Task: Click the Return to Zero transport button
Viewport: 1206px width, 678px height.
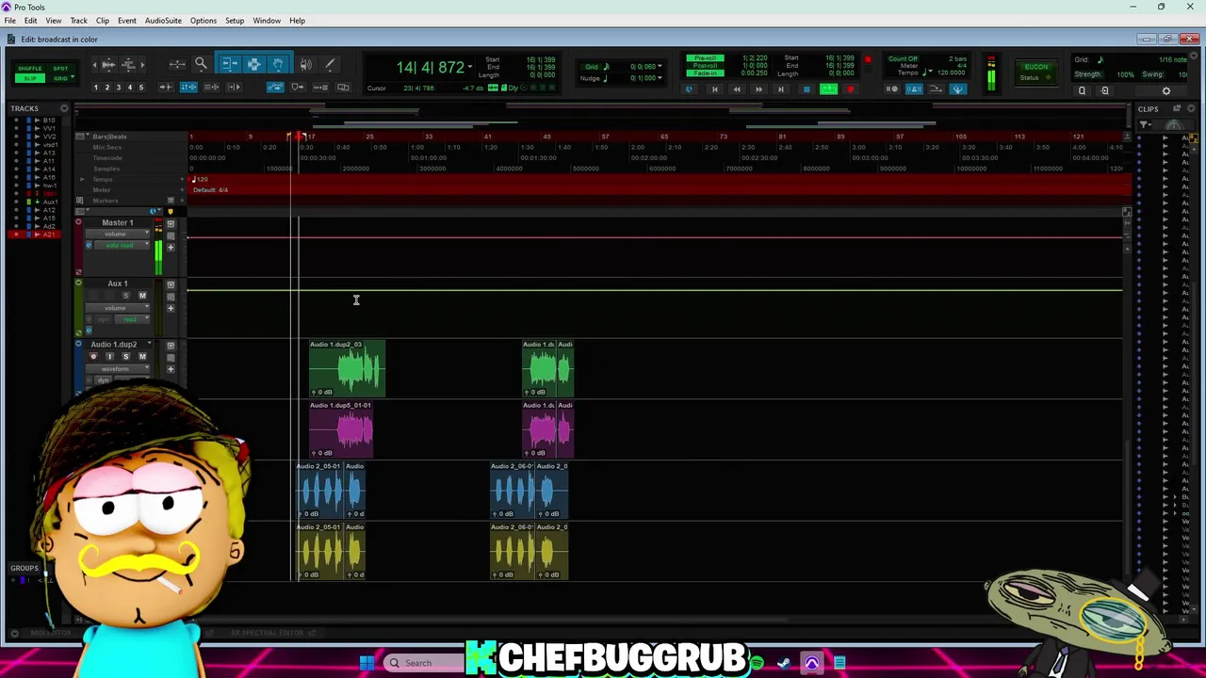Action: (x=714, y=89)
